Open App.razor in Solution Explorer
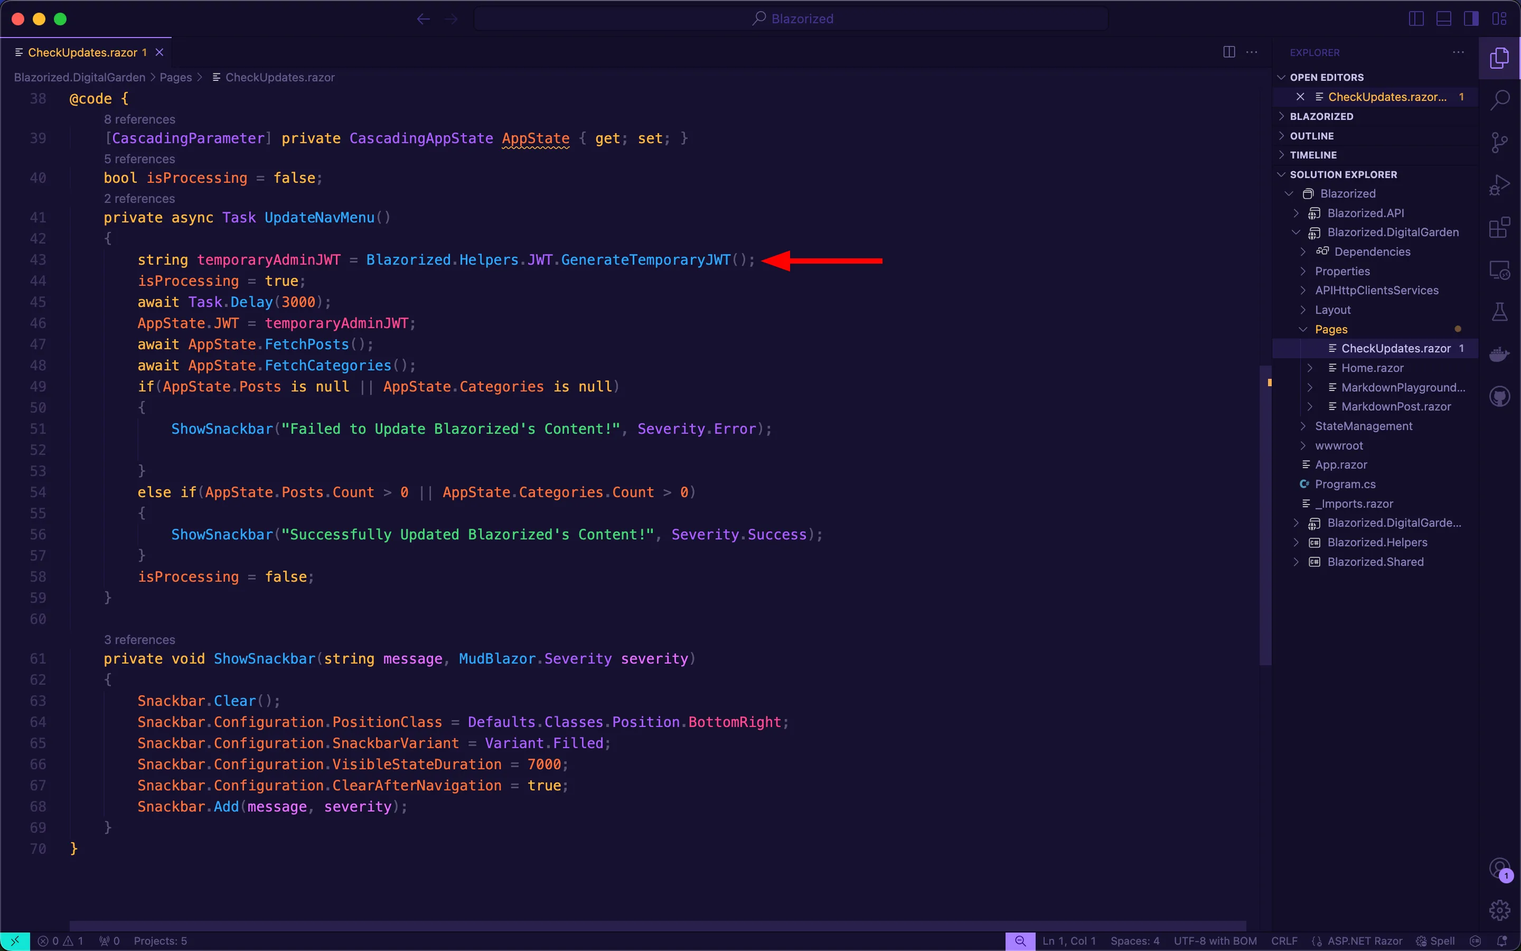Viewport: 1521px width, 951px height. (1340, 465)
